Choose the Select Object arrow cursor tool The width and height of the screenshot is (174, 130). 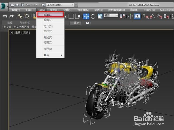click(66, 17)
